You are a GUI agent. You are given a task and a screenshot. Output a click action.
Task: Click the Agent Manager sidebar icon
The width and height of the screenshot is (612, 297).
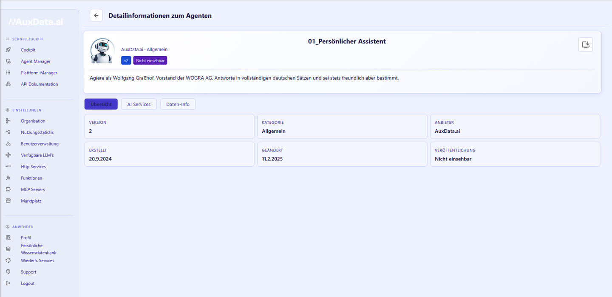(8, 61)
